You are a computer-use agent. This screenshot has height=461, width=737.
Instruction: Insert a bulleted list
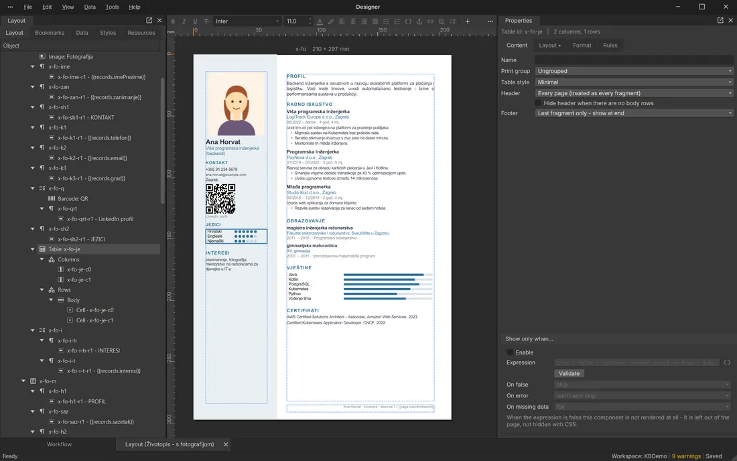pyautogui.click(x=386, y=21)
